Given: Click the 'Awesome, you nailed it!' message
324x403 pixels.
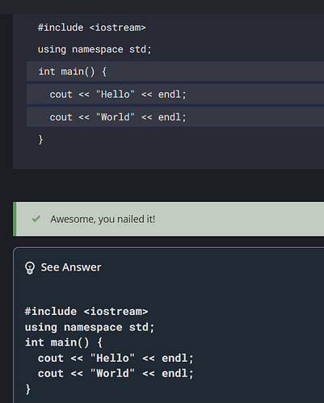Looking at the screenshot, I should tap(103, 219).
